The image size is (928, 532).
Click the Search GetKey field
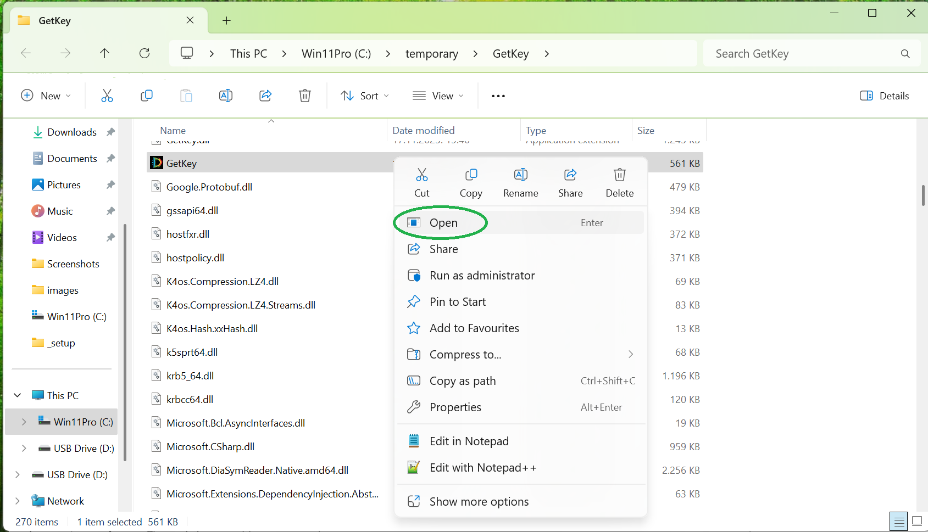(802, 54)
